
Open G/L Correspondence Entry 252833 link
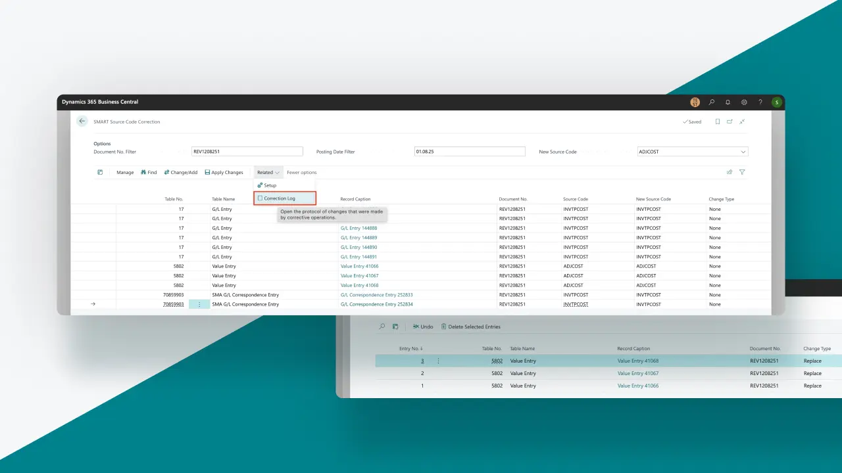[x=376, y=295]
